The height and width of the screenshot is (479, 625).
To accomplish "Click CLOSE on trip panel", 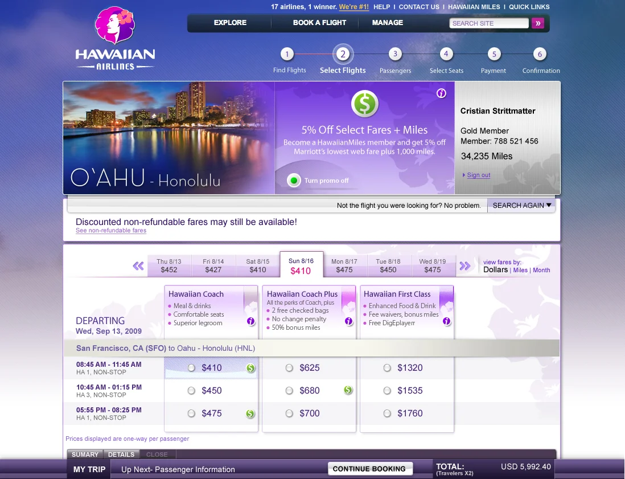I will [157, 455].
